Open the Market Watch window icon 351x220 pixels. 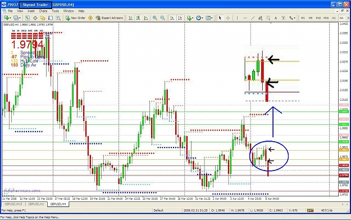(x=28, y=18)
